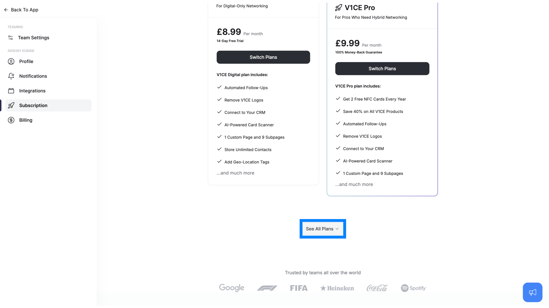Open the Integrations sidebar icon
549x308 pixels.
(11, 91)
